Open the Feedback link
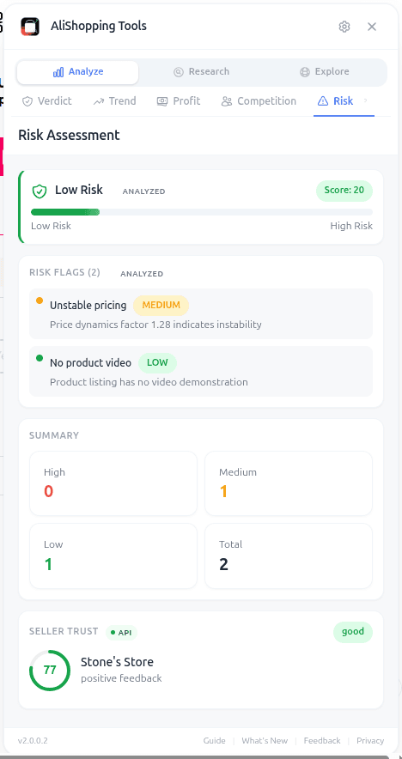 pyautogui.click(x=322, y=741)
